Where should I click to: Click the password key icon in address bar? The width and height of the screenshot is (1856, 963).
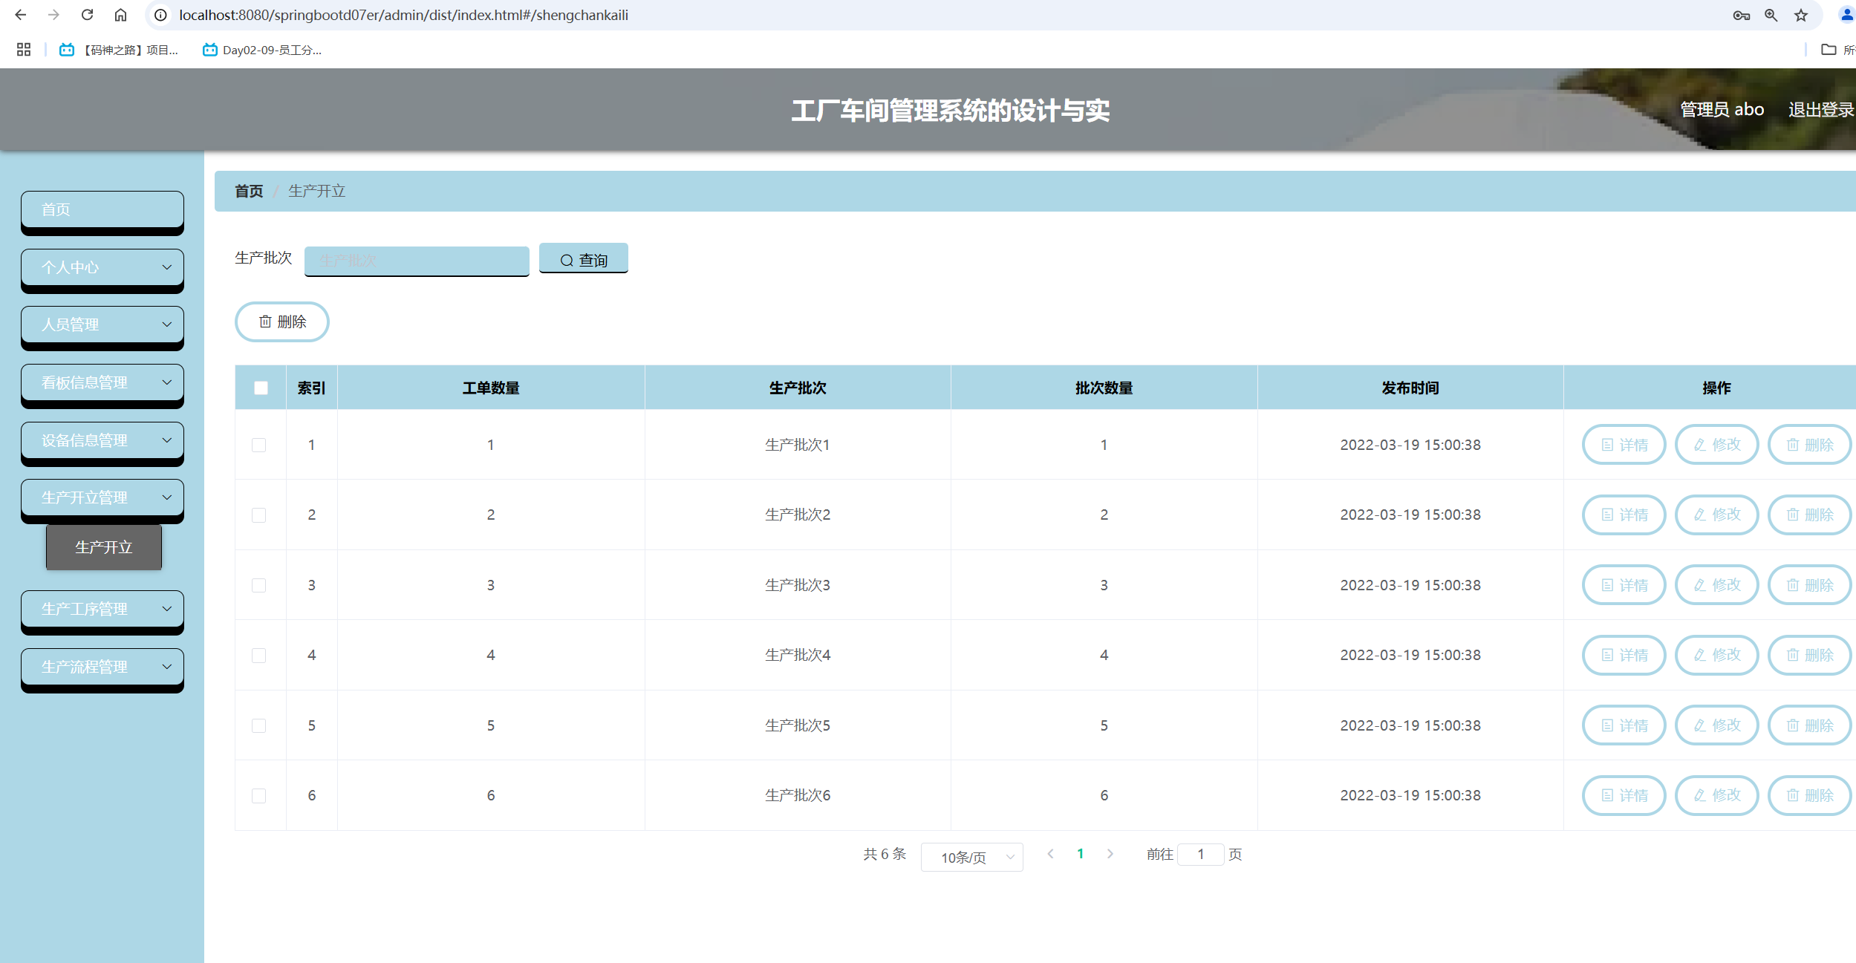1741,15
